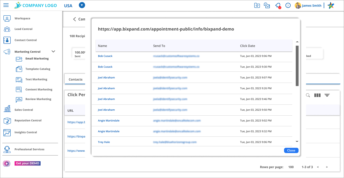Expand the USA country dropdown
The image size is (344, 178).
82,5
